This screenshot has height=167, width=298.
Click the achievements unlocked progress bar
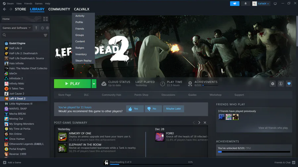pos(254,152)
